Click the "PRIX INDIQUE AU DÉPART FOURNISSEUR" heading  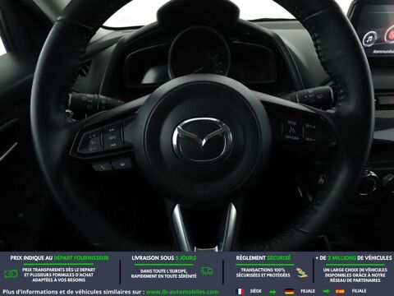point(59,258)
